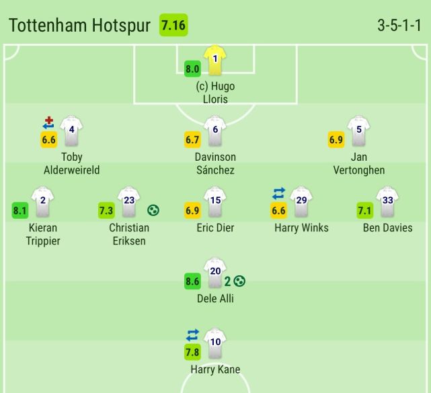Viewport: 431px width, 393px height.
Task: Click the 3-5-1-1 formation label
Action: [399, 26]
